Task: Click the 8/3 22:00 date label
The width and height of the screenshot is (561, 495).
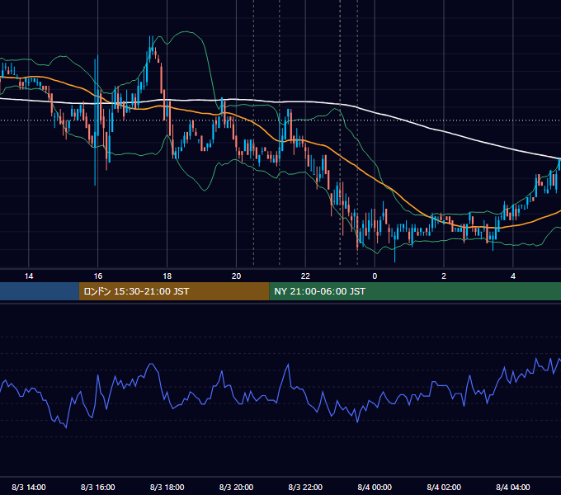Action: tap(305, 487)
